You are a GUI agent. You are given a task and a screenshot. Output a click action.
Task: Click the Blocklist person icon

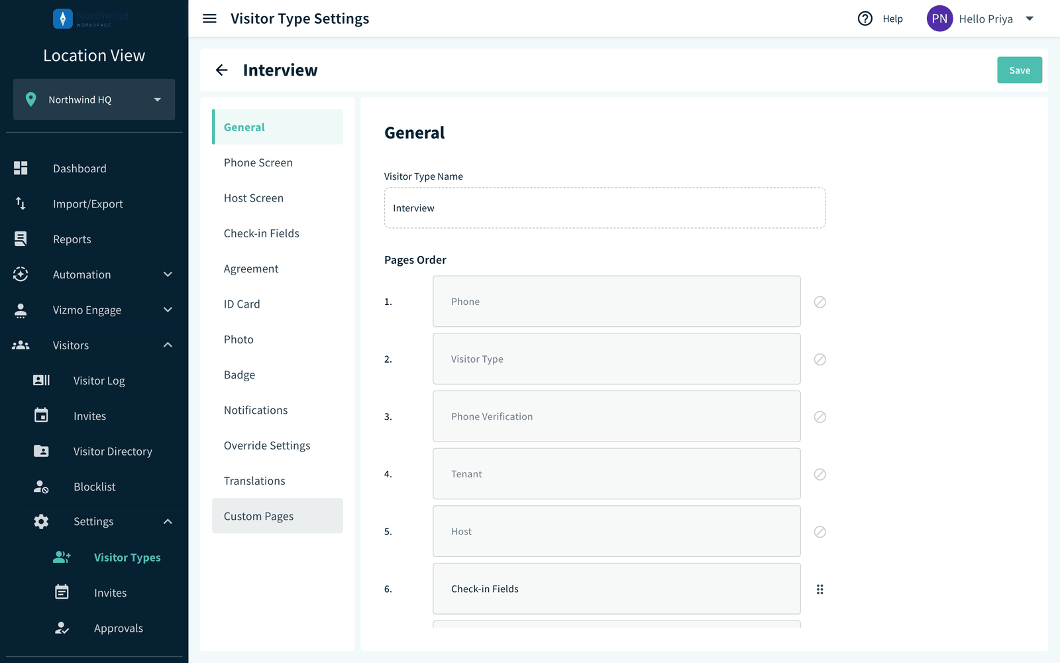coord(41,487)
